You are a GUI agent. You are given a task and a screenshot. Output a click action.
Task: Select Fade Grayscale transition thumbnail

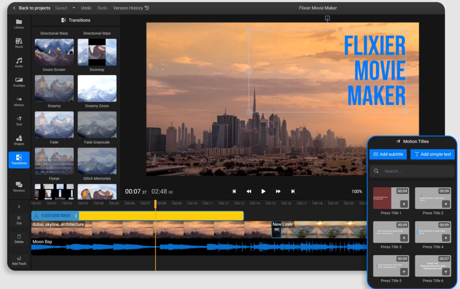(97, 125)
